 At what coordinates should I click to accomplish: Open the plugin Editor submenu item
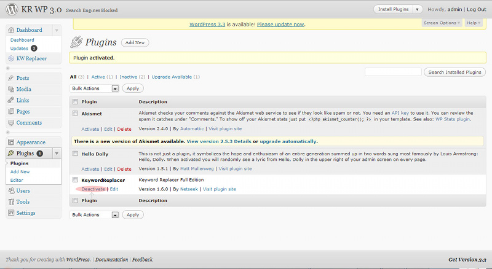tap(17, 181)
